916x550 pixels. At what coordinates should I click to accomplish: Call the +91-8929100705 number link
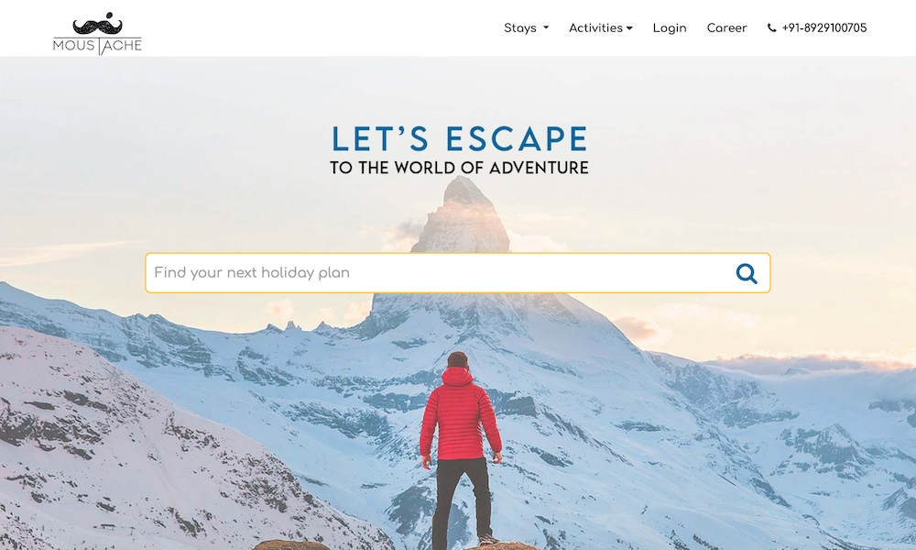click(x=823, y=28)
